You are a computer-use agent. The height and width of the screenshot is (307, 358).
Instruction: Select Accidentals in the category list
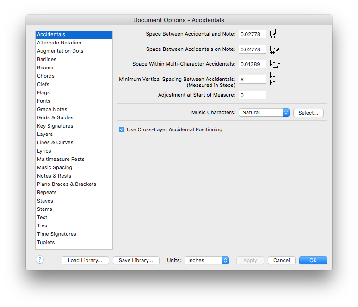74,35
